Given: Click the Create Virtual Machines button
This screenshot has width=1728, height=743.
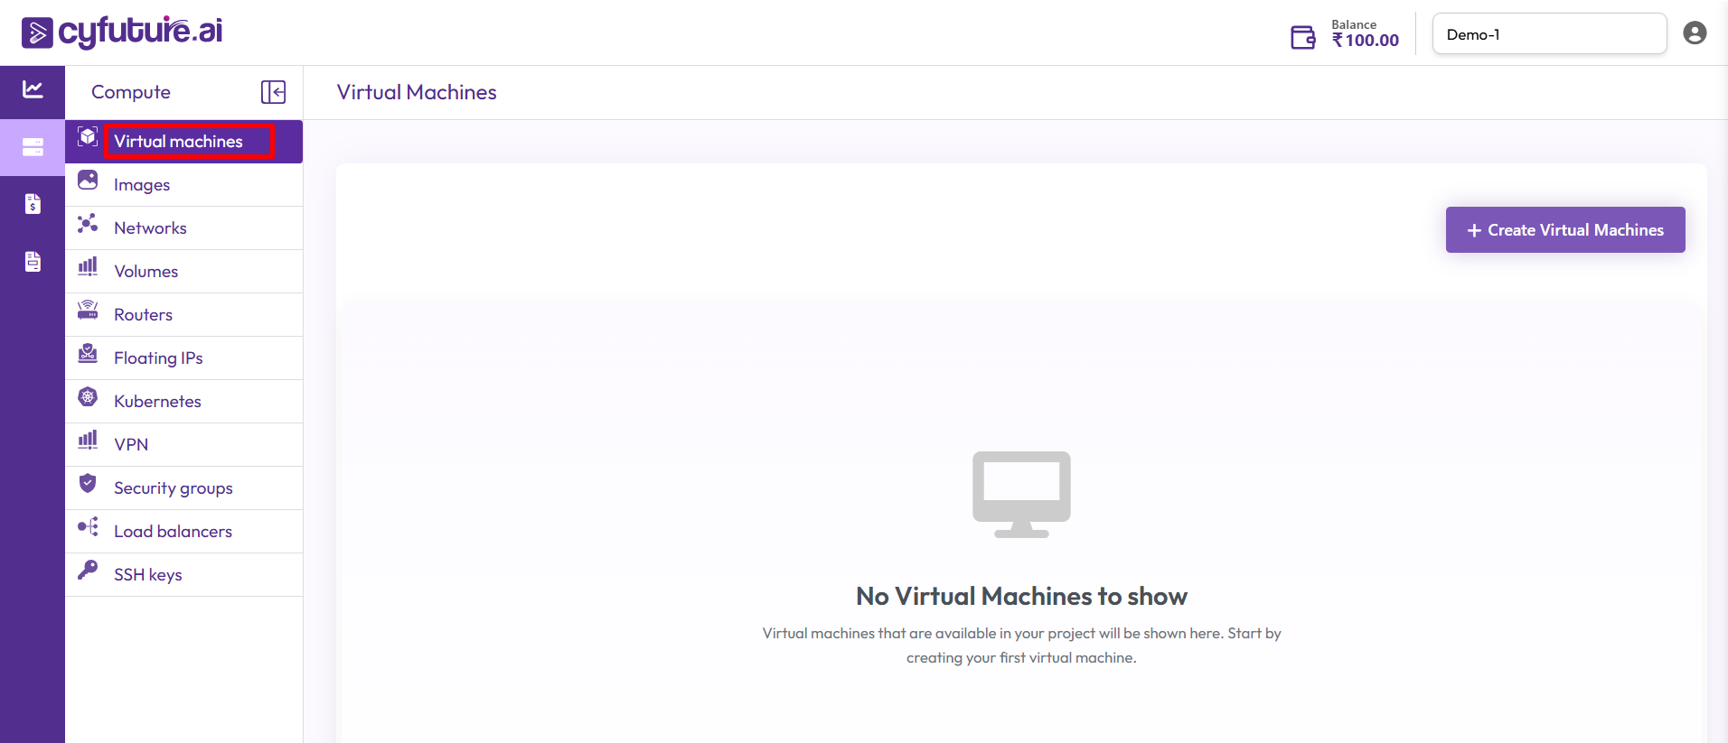Looking at the screenshot, I should tap(1564, 230).
